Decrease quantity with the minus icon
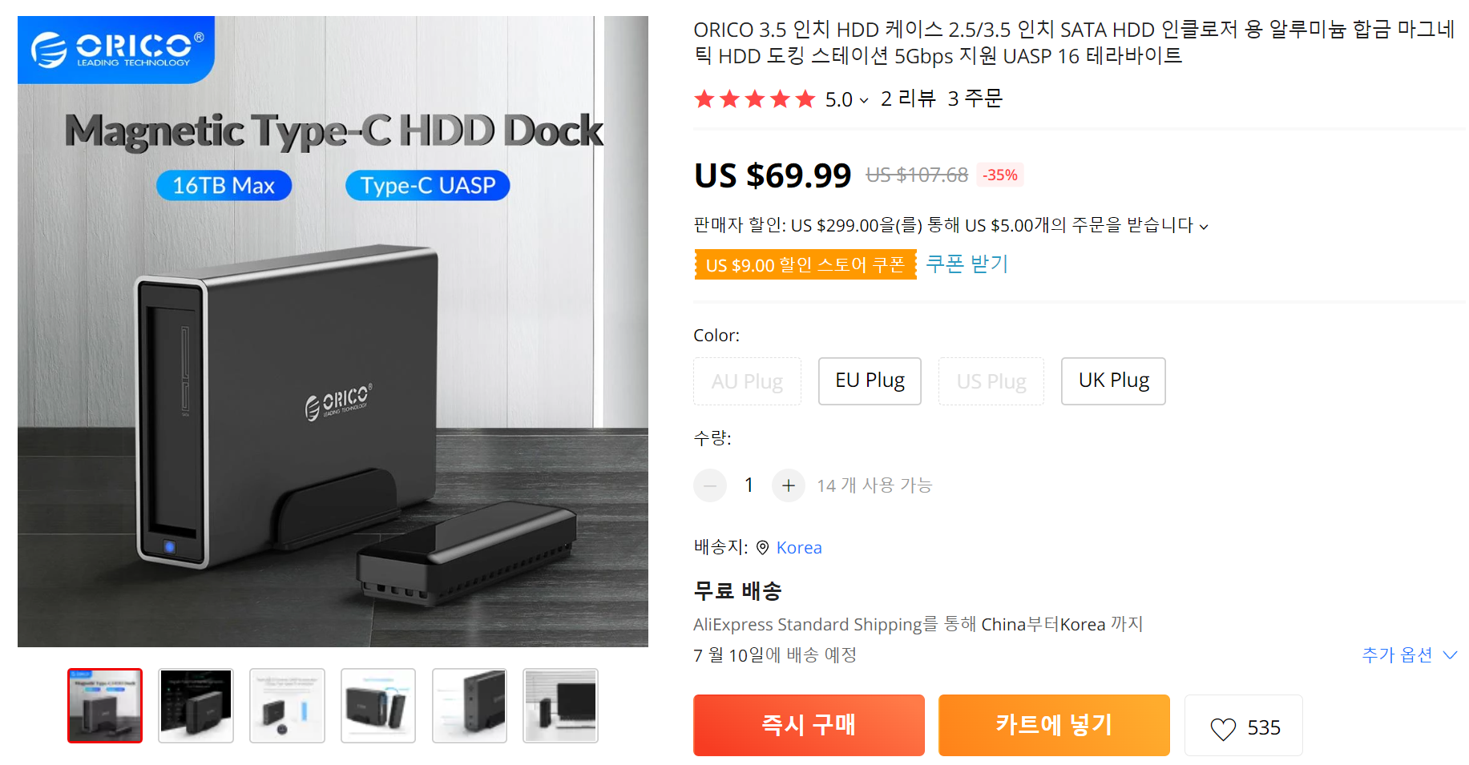 pos(710,485)
